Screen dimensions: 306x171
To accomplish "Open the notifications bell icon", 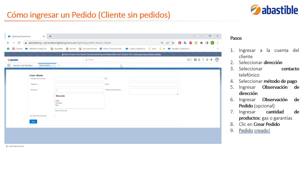I will 211,60.
